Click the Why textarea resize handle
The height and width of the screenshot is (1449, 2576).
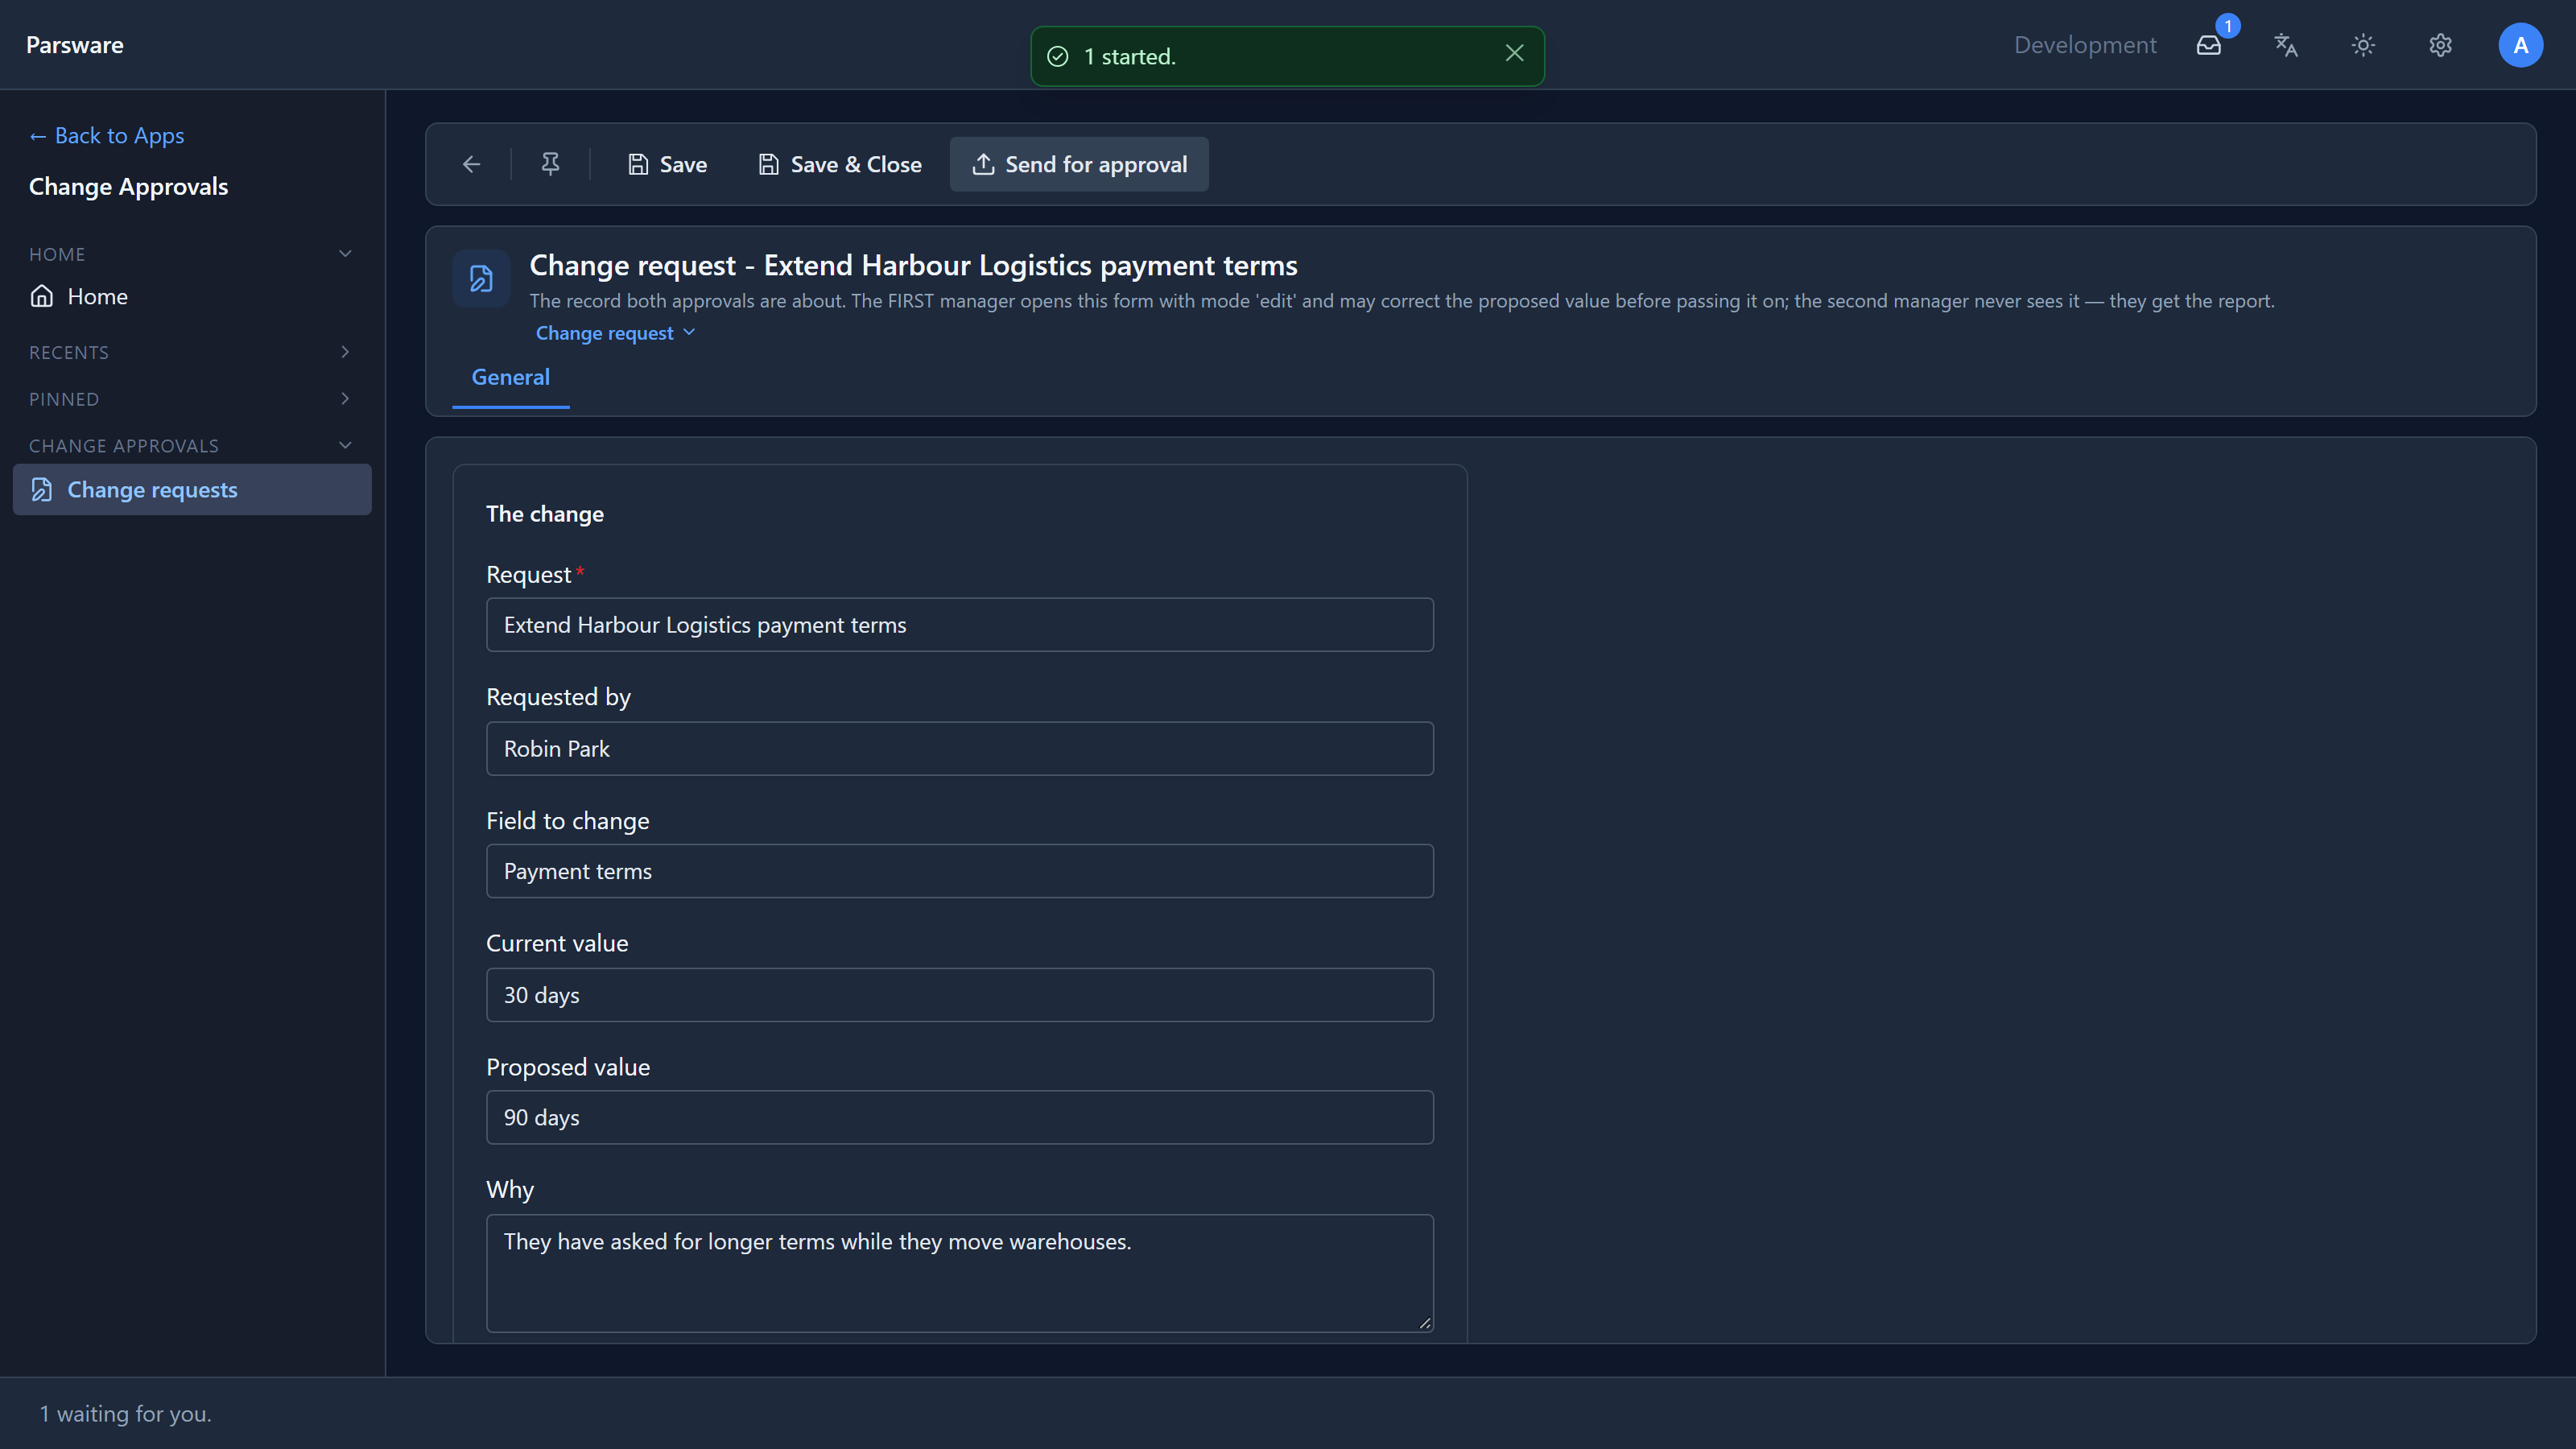(x=1424, y=1323)
